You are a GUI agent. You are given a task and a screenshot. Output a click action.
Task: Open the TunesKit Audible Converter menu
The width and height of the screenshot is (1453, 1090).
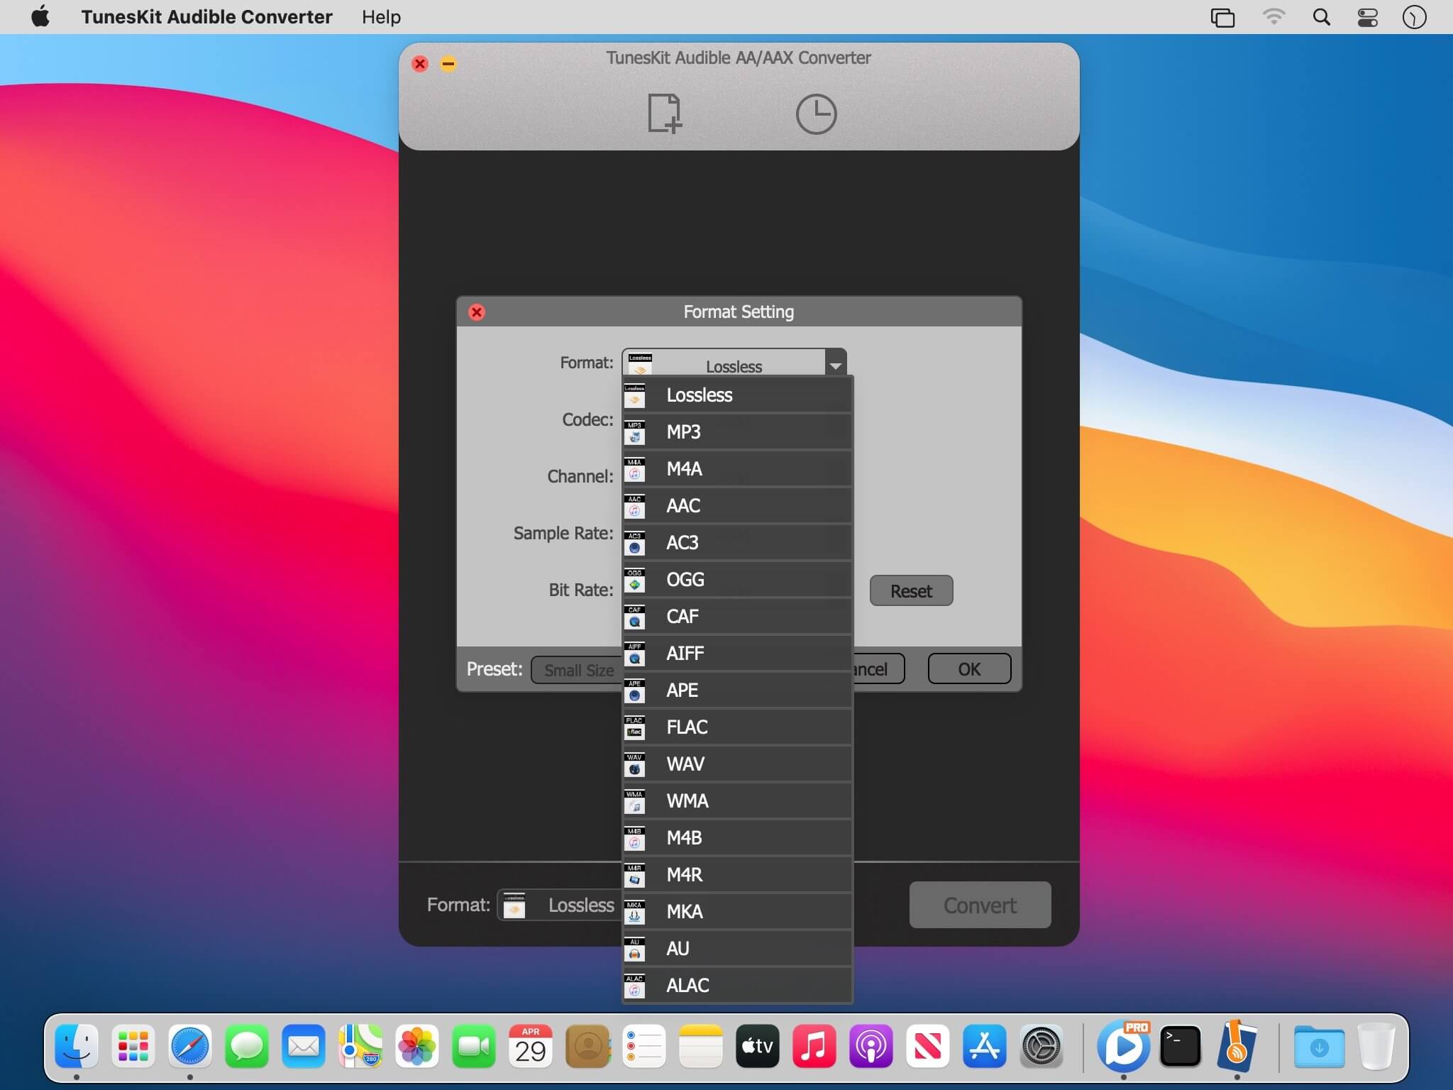(x=206, y=16)
